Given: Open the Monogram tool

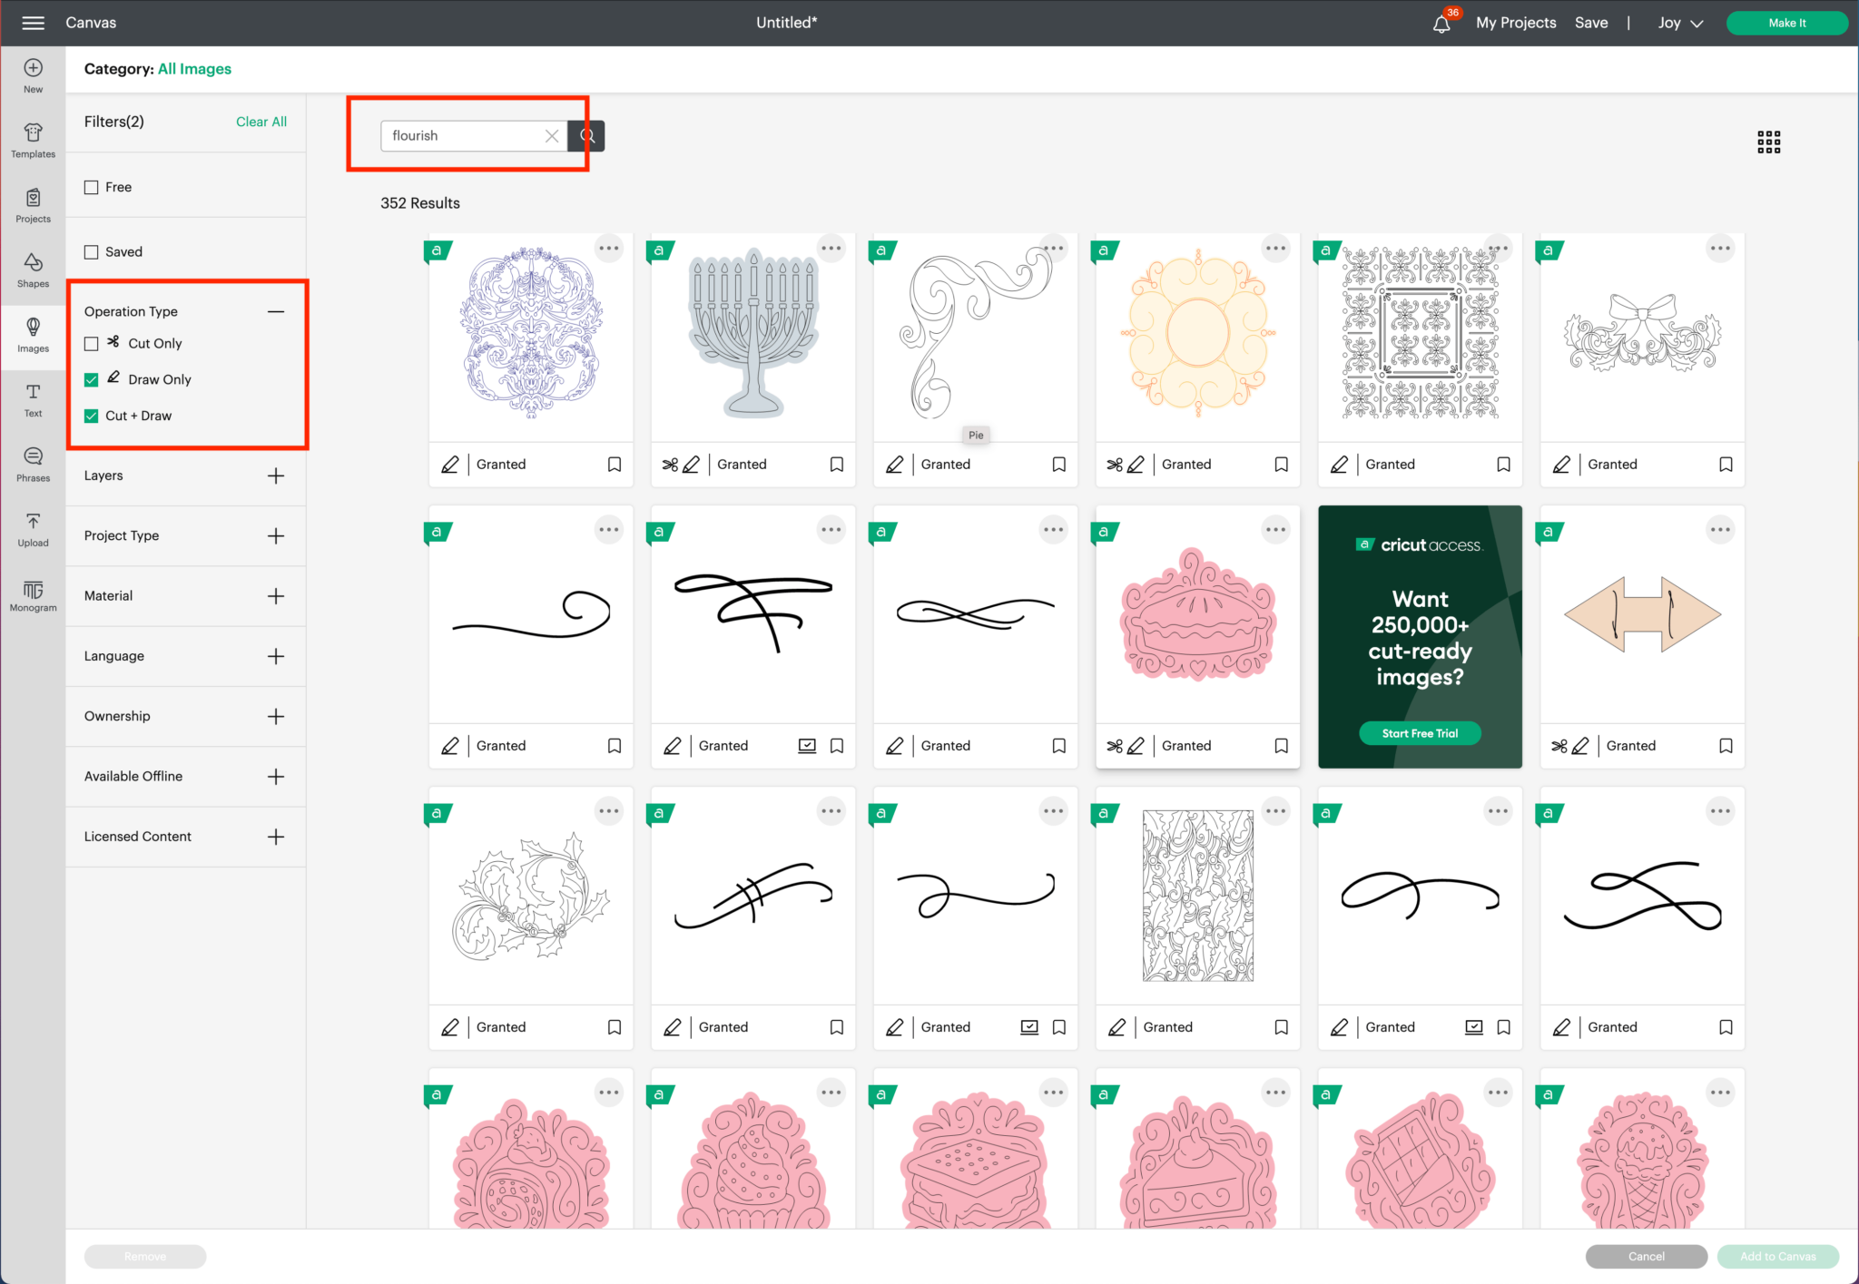Looking at the screenshot, I should pos(33,595).
